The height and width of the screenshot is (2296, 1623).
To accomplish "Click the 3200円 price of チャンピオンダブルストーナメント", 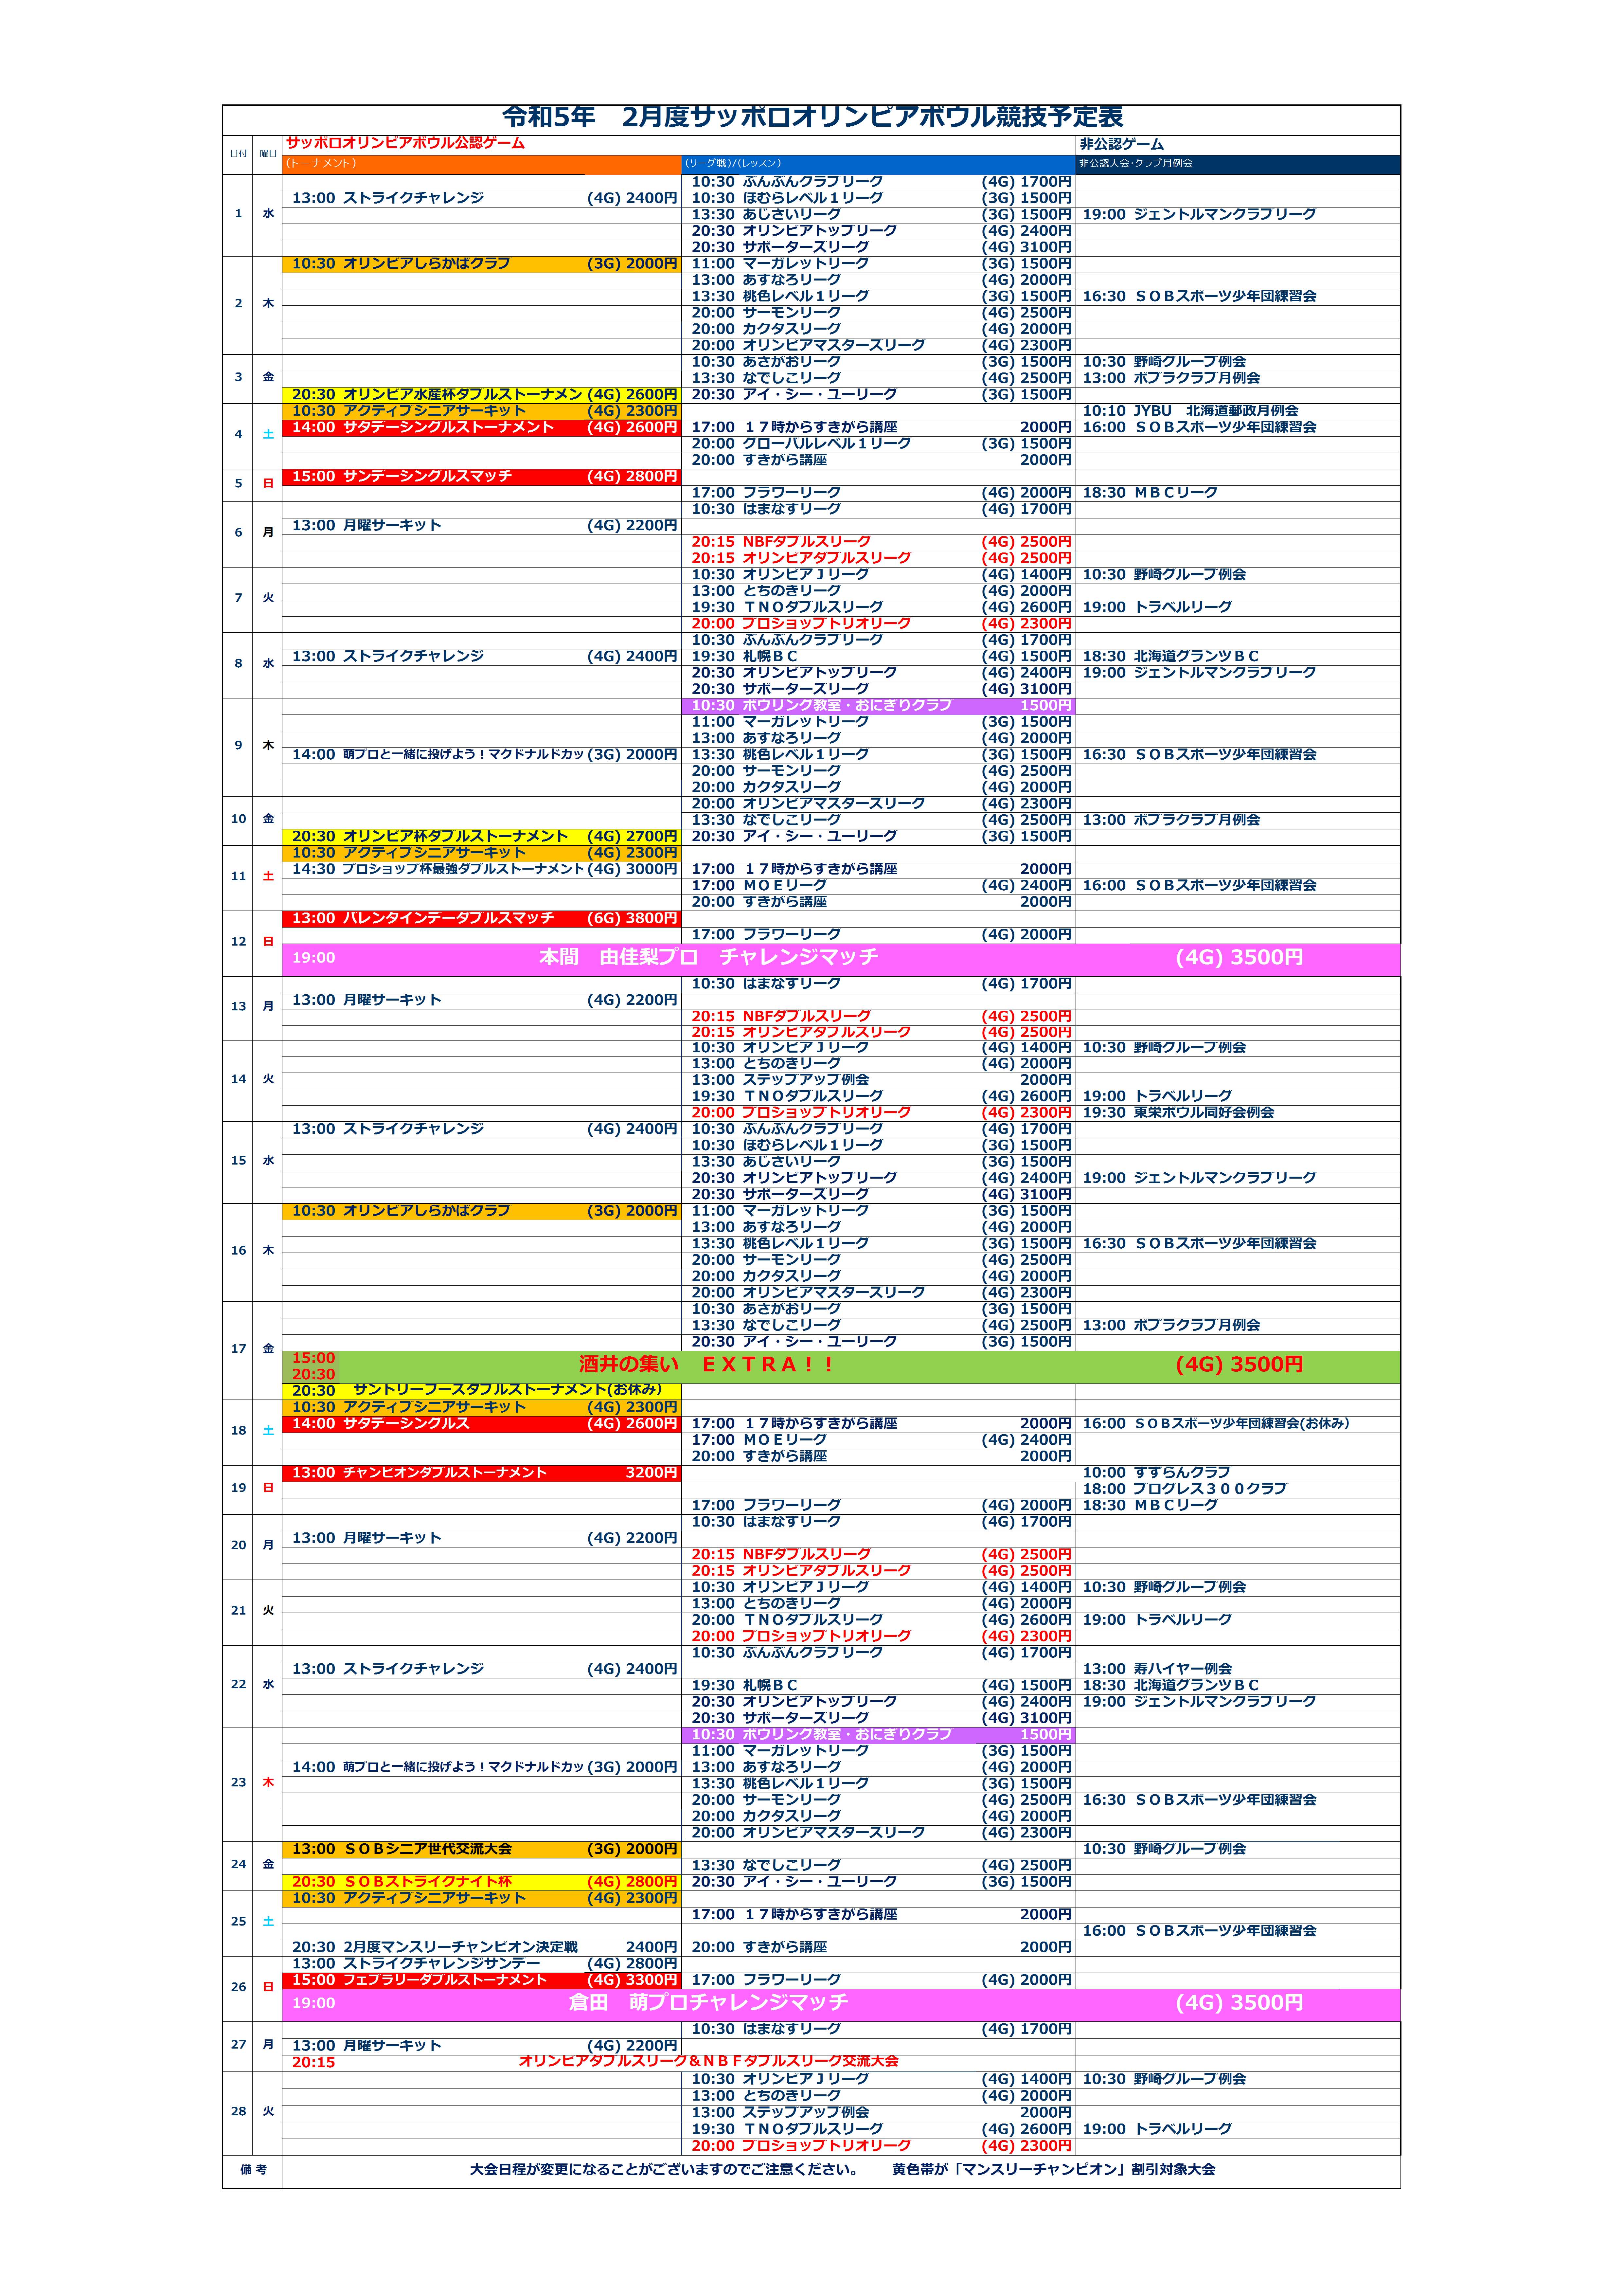I will point(651,1473).
